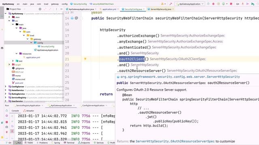This screenshot has width=259, height=145.
Task: Switch to application.yml editor tab
Action: (109, 9)
